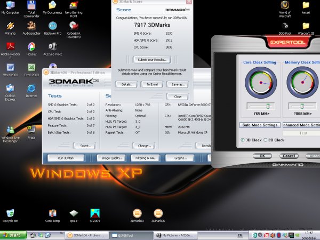
Task: Open Fraps desktop shortcut
Action: [31, 133]
